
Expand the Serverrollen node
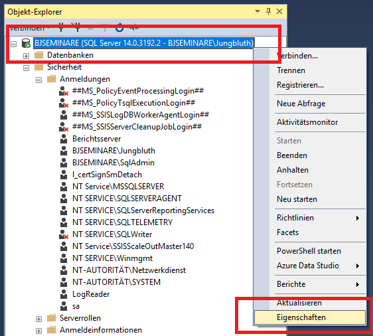pos(38,319)
